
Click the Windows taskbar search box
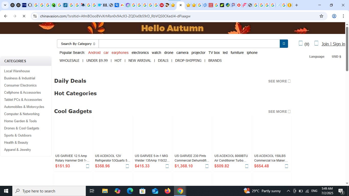(x=49, y=191)
